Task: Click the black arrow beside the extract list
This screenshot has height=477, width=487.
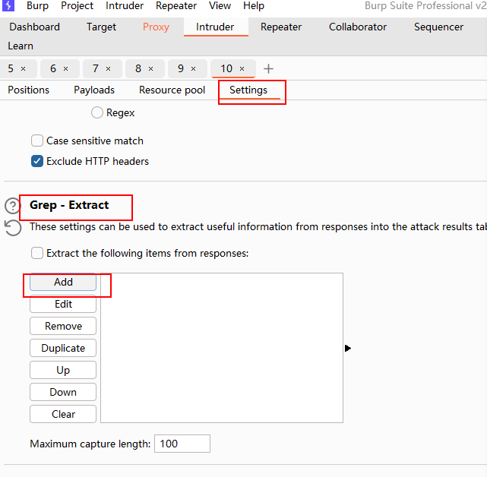Action: pos(348,348)
